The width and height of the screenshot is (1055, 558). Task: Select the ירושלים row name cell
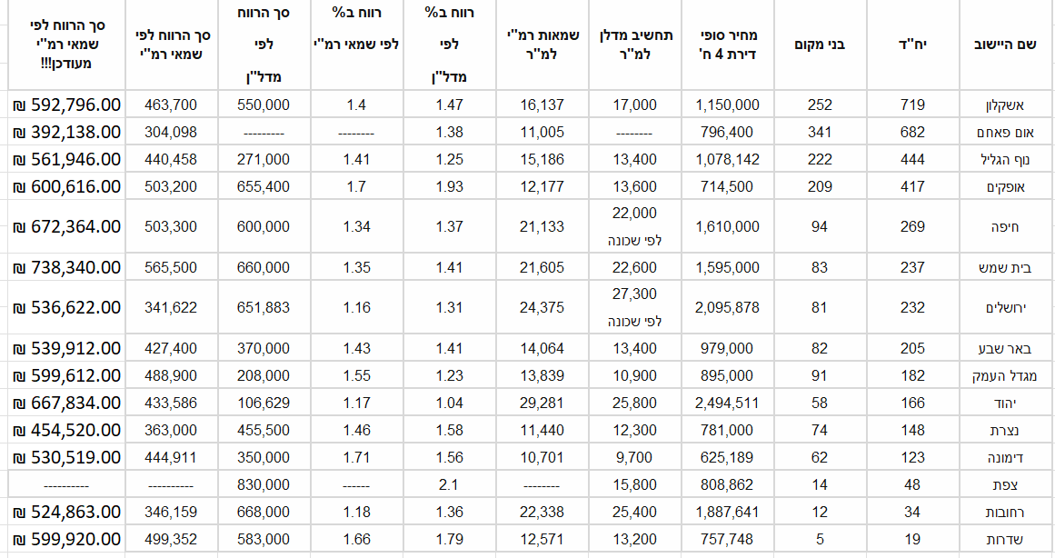1004,308
